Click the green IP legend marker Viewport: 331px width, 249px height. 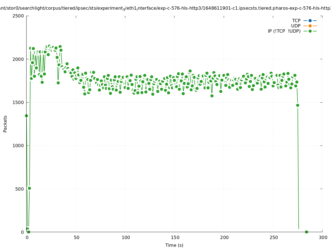click(310, 31)
